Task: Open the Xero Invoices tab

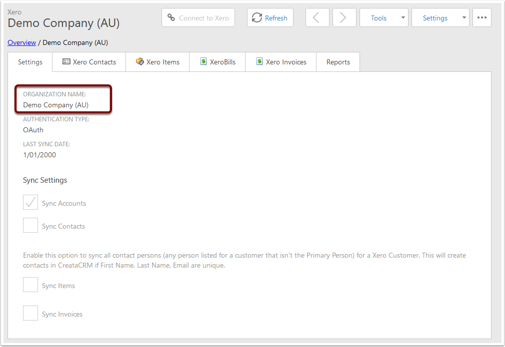Action: (281, 62)
